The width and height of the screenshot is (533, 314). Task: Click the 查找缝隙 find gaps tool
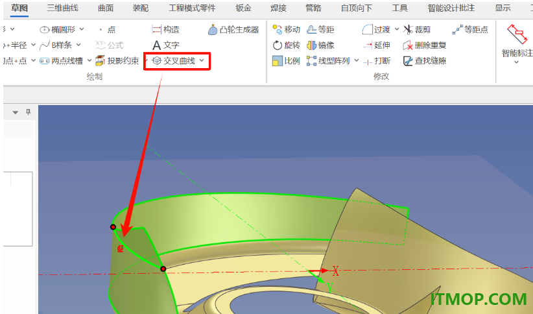pyautogui.click(x=425, y=61)
